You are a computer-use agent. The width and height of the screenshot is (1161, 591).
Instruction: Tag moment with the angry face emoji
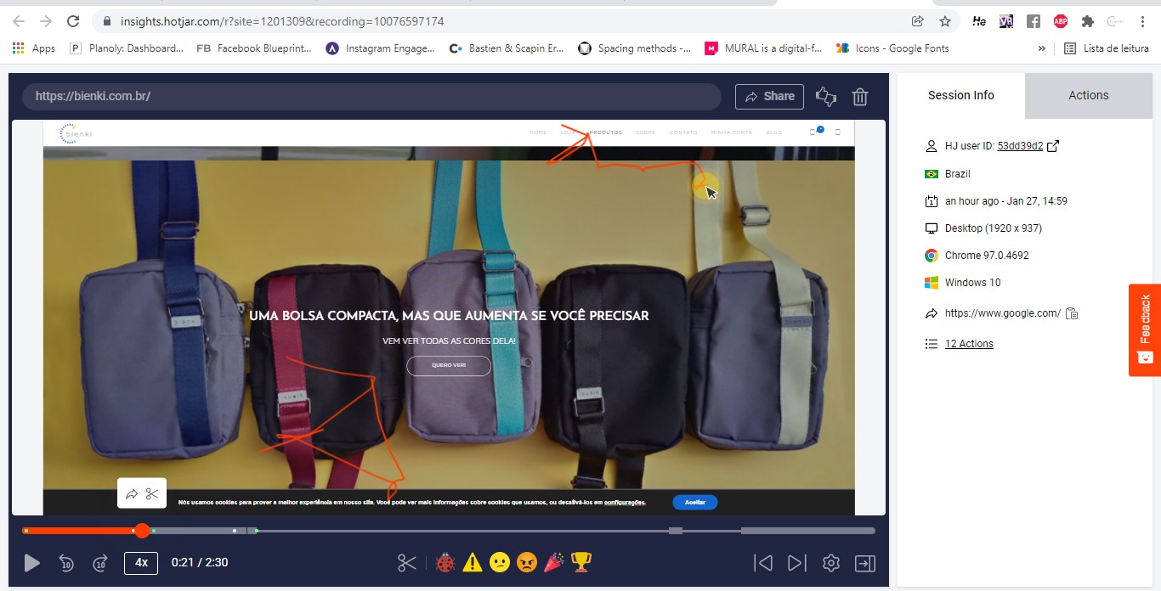[x=527, y=562]
